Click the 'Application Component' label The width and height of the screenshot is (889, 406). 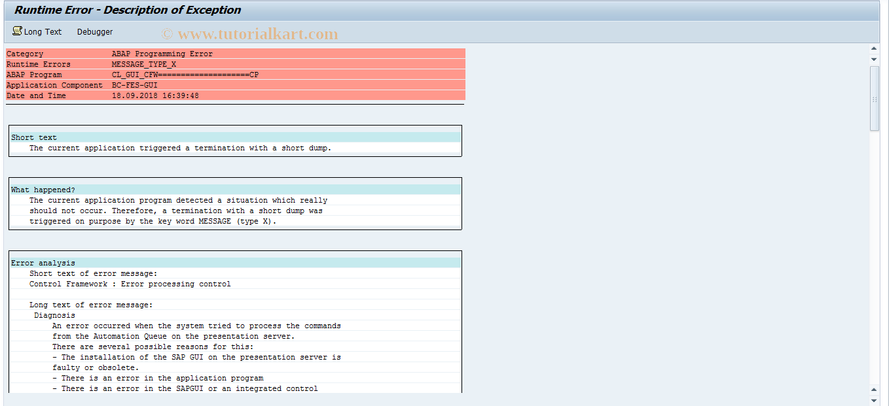[54, 85]
